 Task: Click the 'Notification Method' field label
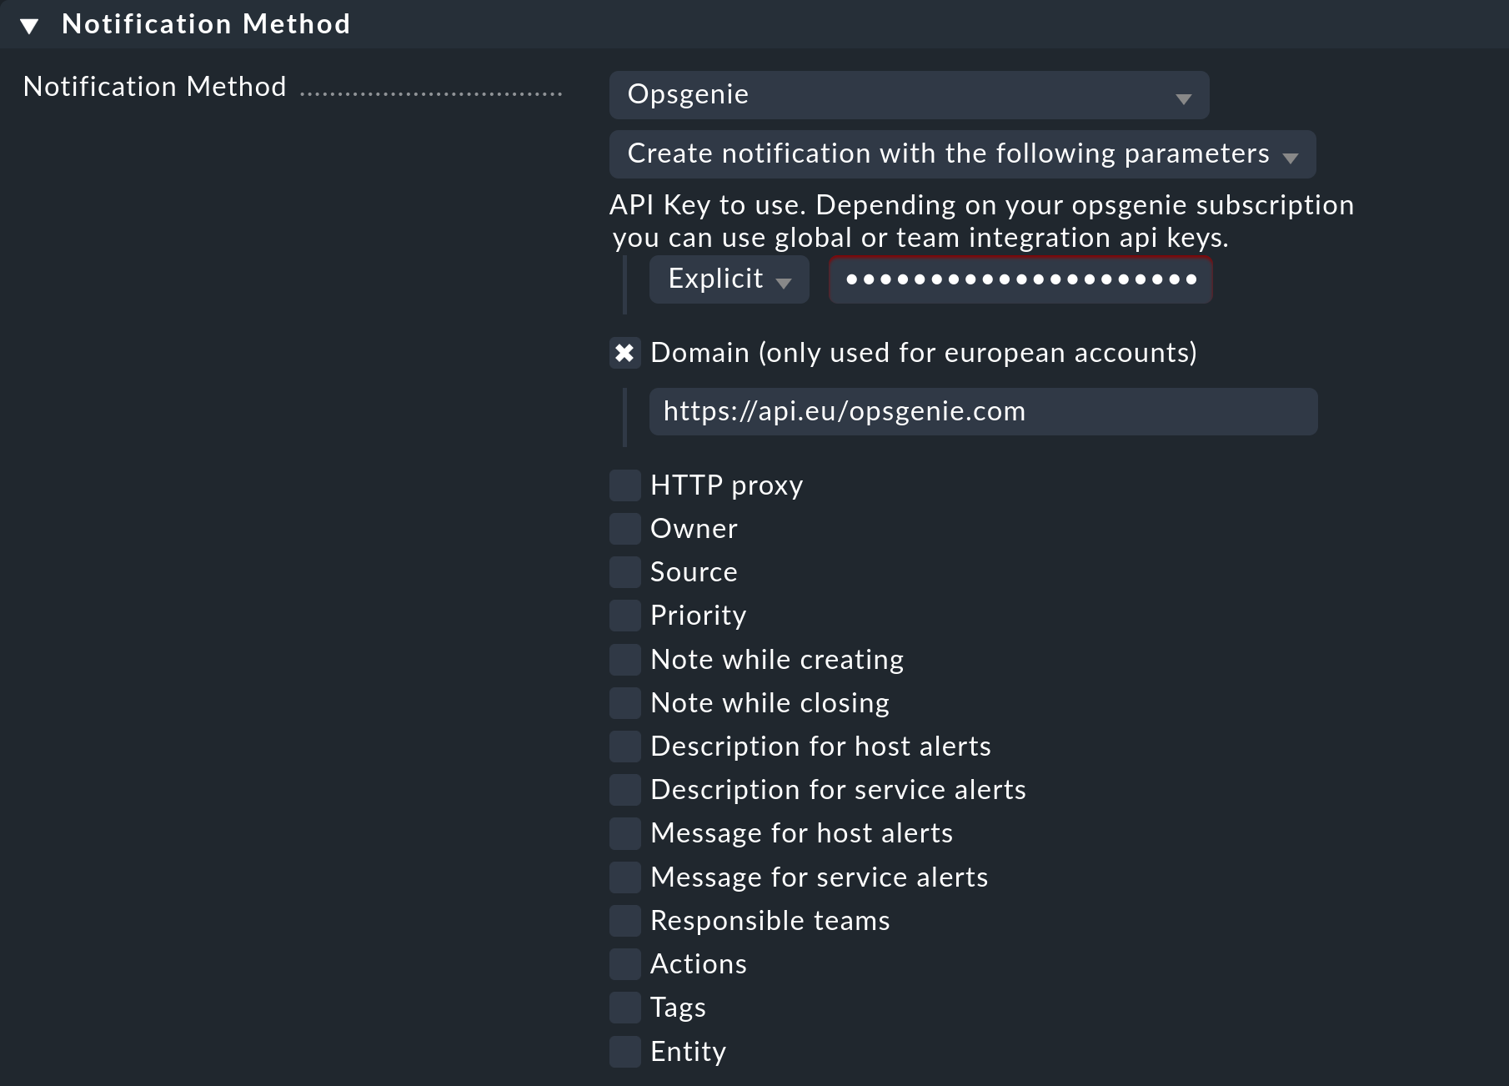point(155,87)
